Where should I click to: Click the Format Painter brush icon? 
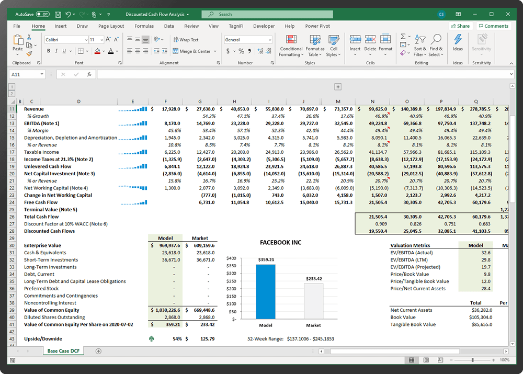click(x=29, y=53)
